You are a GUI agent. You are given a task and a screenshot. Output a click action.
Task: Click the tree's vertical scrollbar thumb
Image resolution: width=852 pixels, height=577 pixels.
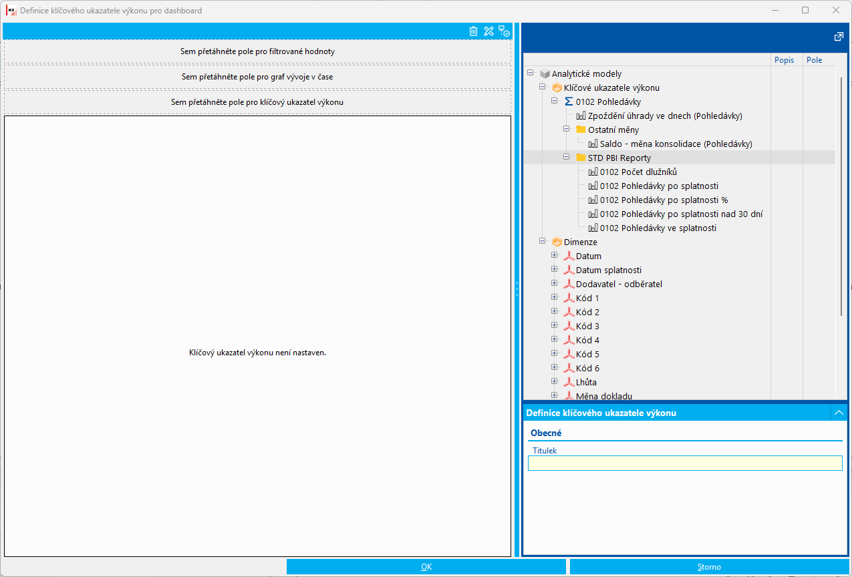click(x=841, y=196)
